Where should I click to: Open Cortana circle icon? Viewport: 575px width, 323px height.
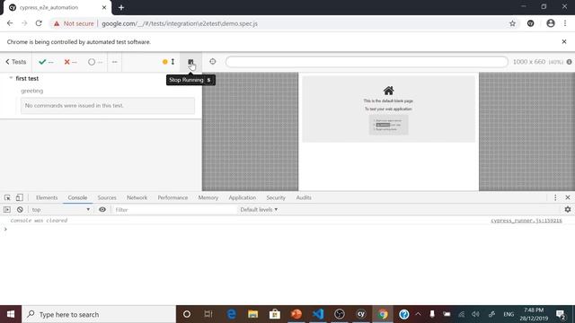[187, 314]
